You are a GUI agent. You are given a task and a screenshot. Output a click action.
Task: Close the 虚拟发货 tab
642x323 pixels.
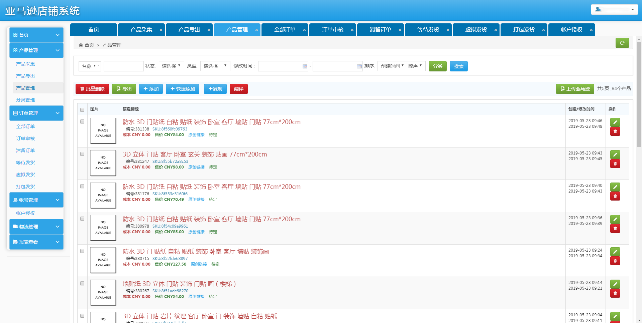496,30
